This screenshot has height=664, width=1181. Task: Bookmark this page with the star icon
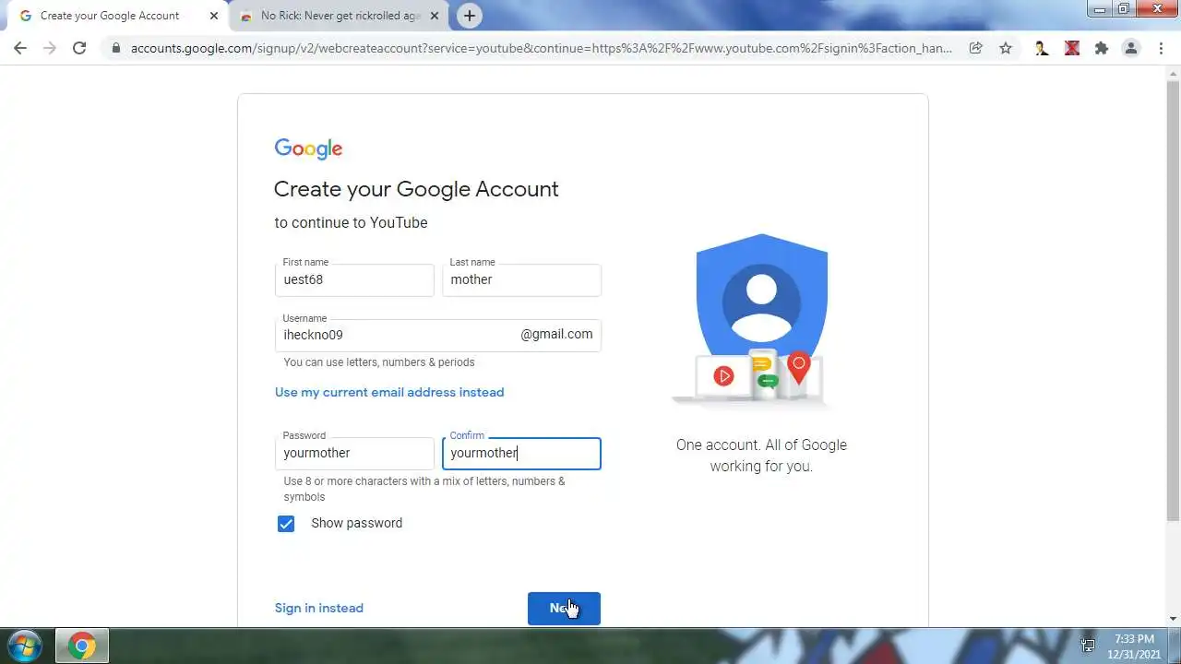1006,49
